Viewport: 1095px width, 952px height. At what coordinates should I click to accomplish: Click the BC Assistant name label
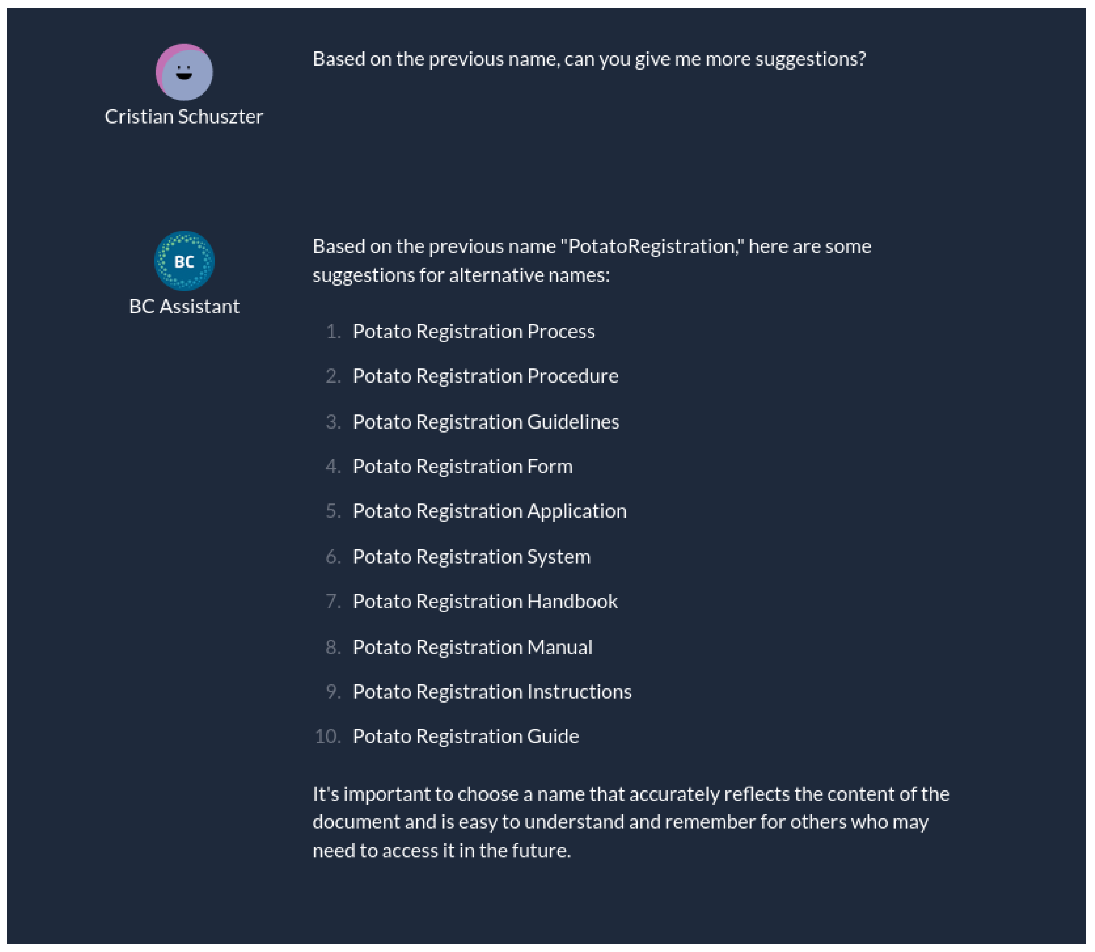coord(184,307)
